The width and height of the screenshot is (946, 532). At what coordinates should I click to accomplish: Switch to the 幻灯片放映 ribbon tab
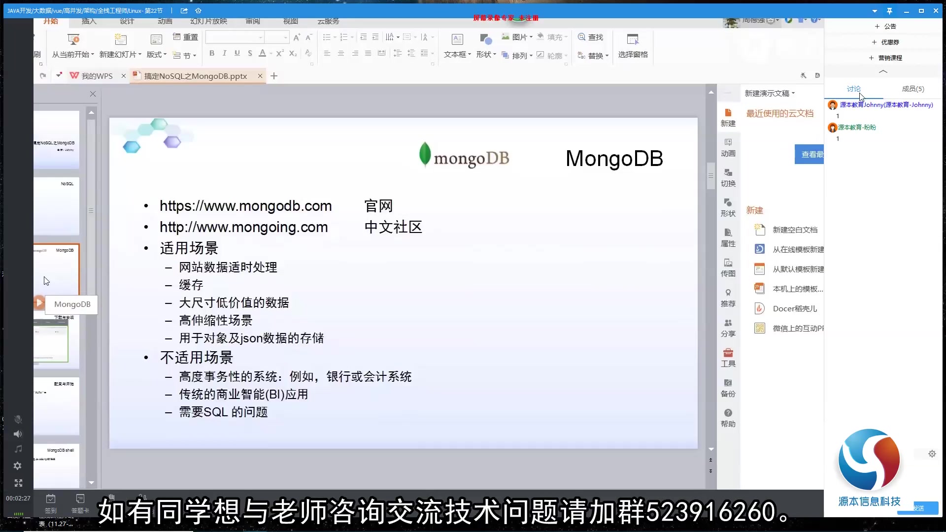209,21
